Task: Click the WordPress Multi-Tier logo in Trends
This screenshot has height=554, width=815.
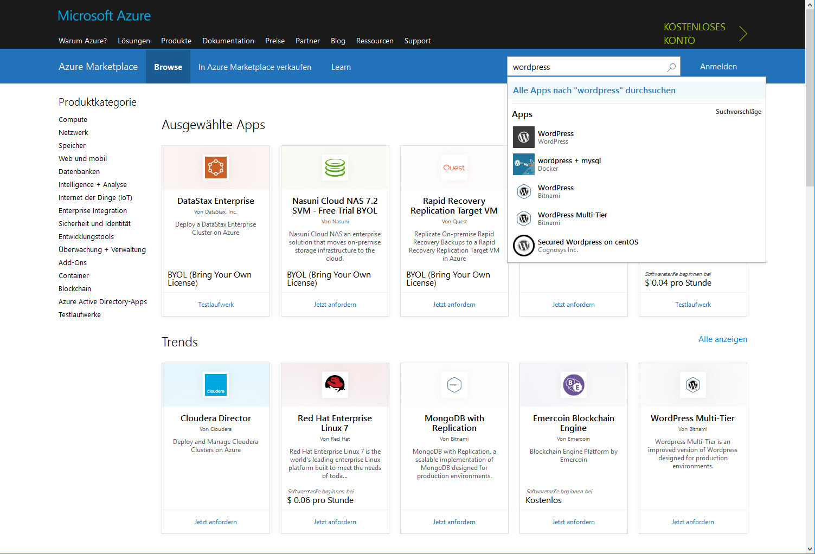Action: (693, 385)
